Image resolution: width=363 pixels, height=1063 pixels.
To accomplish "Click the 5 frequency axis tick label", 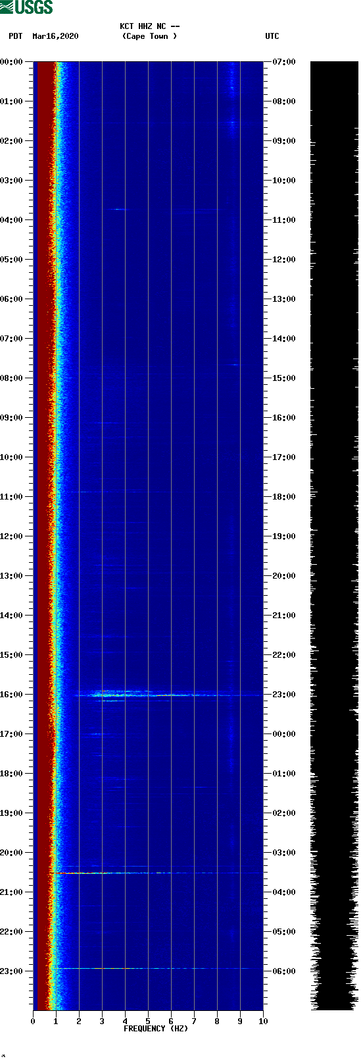I will coord(148,1021).
